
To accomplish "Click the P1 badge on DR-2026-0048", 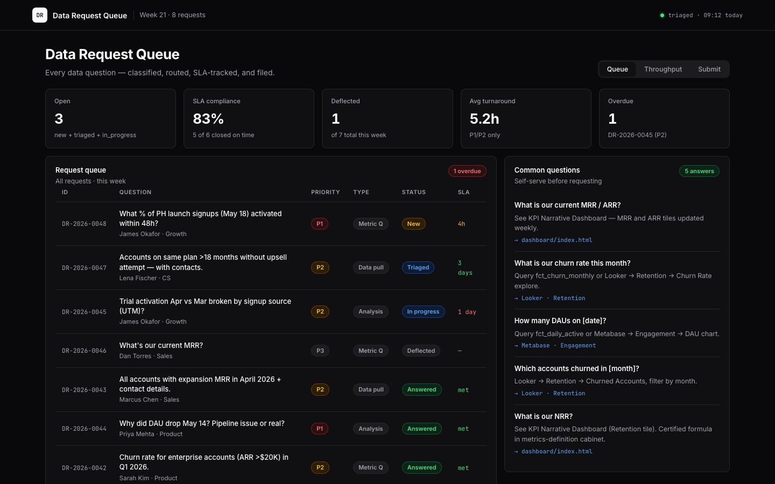I will point(320,224).
